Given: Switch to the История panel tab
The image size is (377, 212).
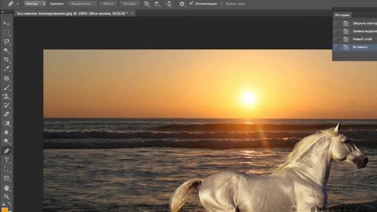Looking at the screenshot, I should pyautogui.click(x=342, y=15).
